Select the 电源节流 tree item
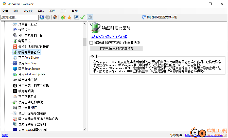 tap(24, 41)
